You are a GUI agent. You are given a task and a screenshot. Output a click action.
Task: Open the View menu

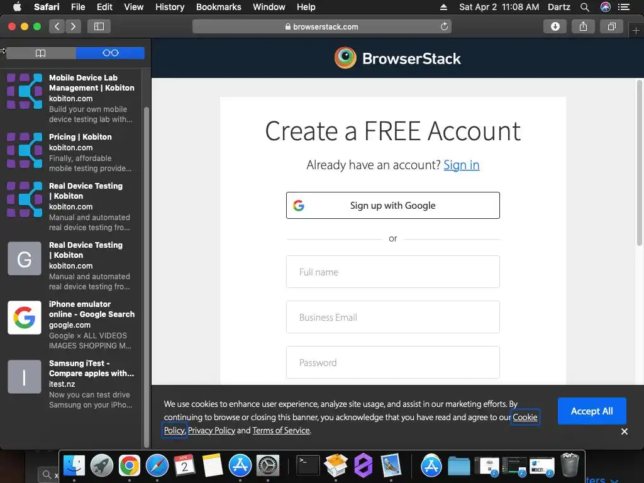click(x=133, y=7)
